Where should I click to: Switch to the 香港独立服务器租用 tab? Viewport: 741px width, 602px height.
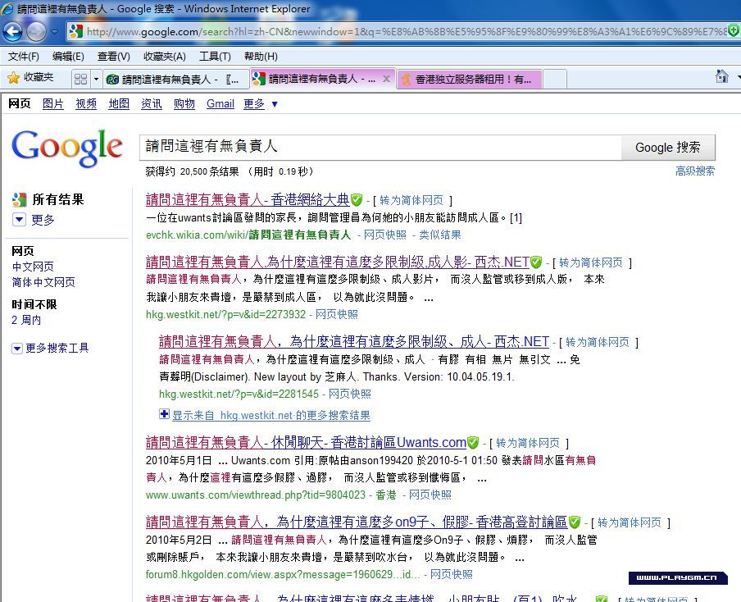coord(470,79)
